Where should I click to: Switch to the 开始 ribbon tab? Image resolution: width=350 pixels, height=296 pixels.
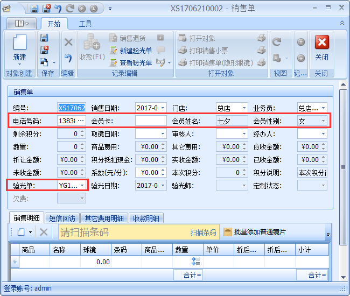tap(54, 24)
